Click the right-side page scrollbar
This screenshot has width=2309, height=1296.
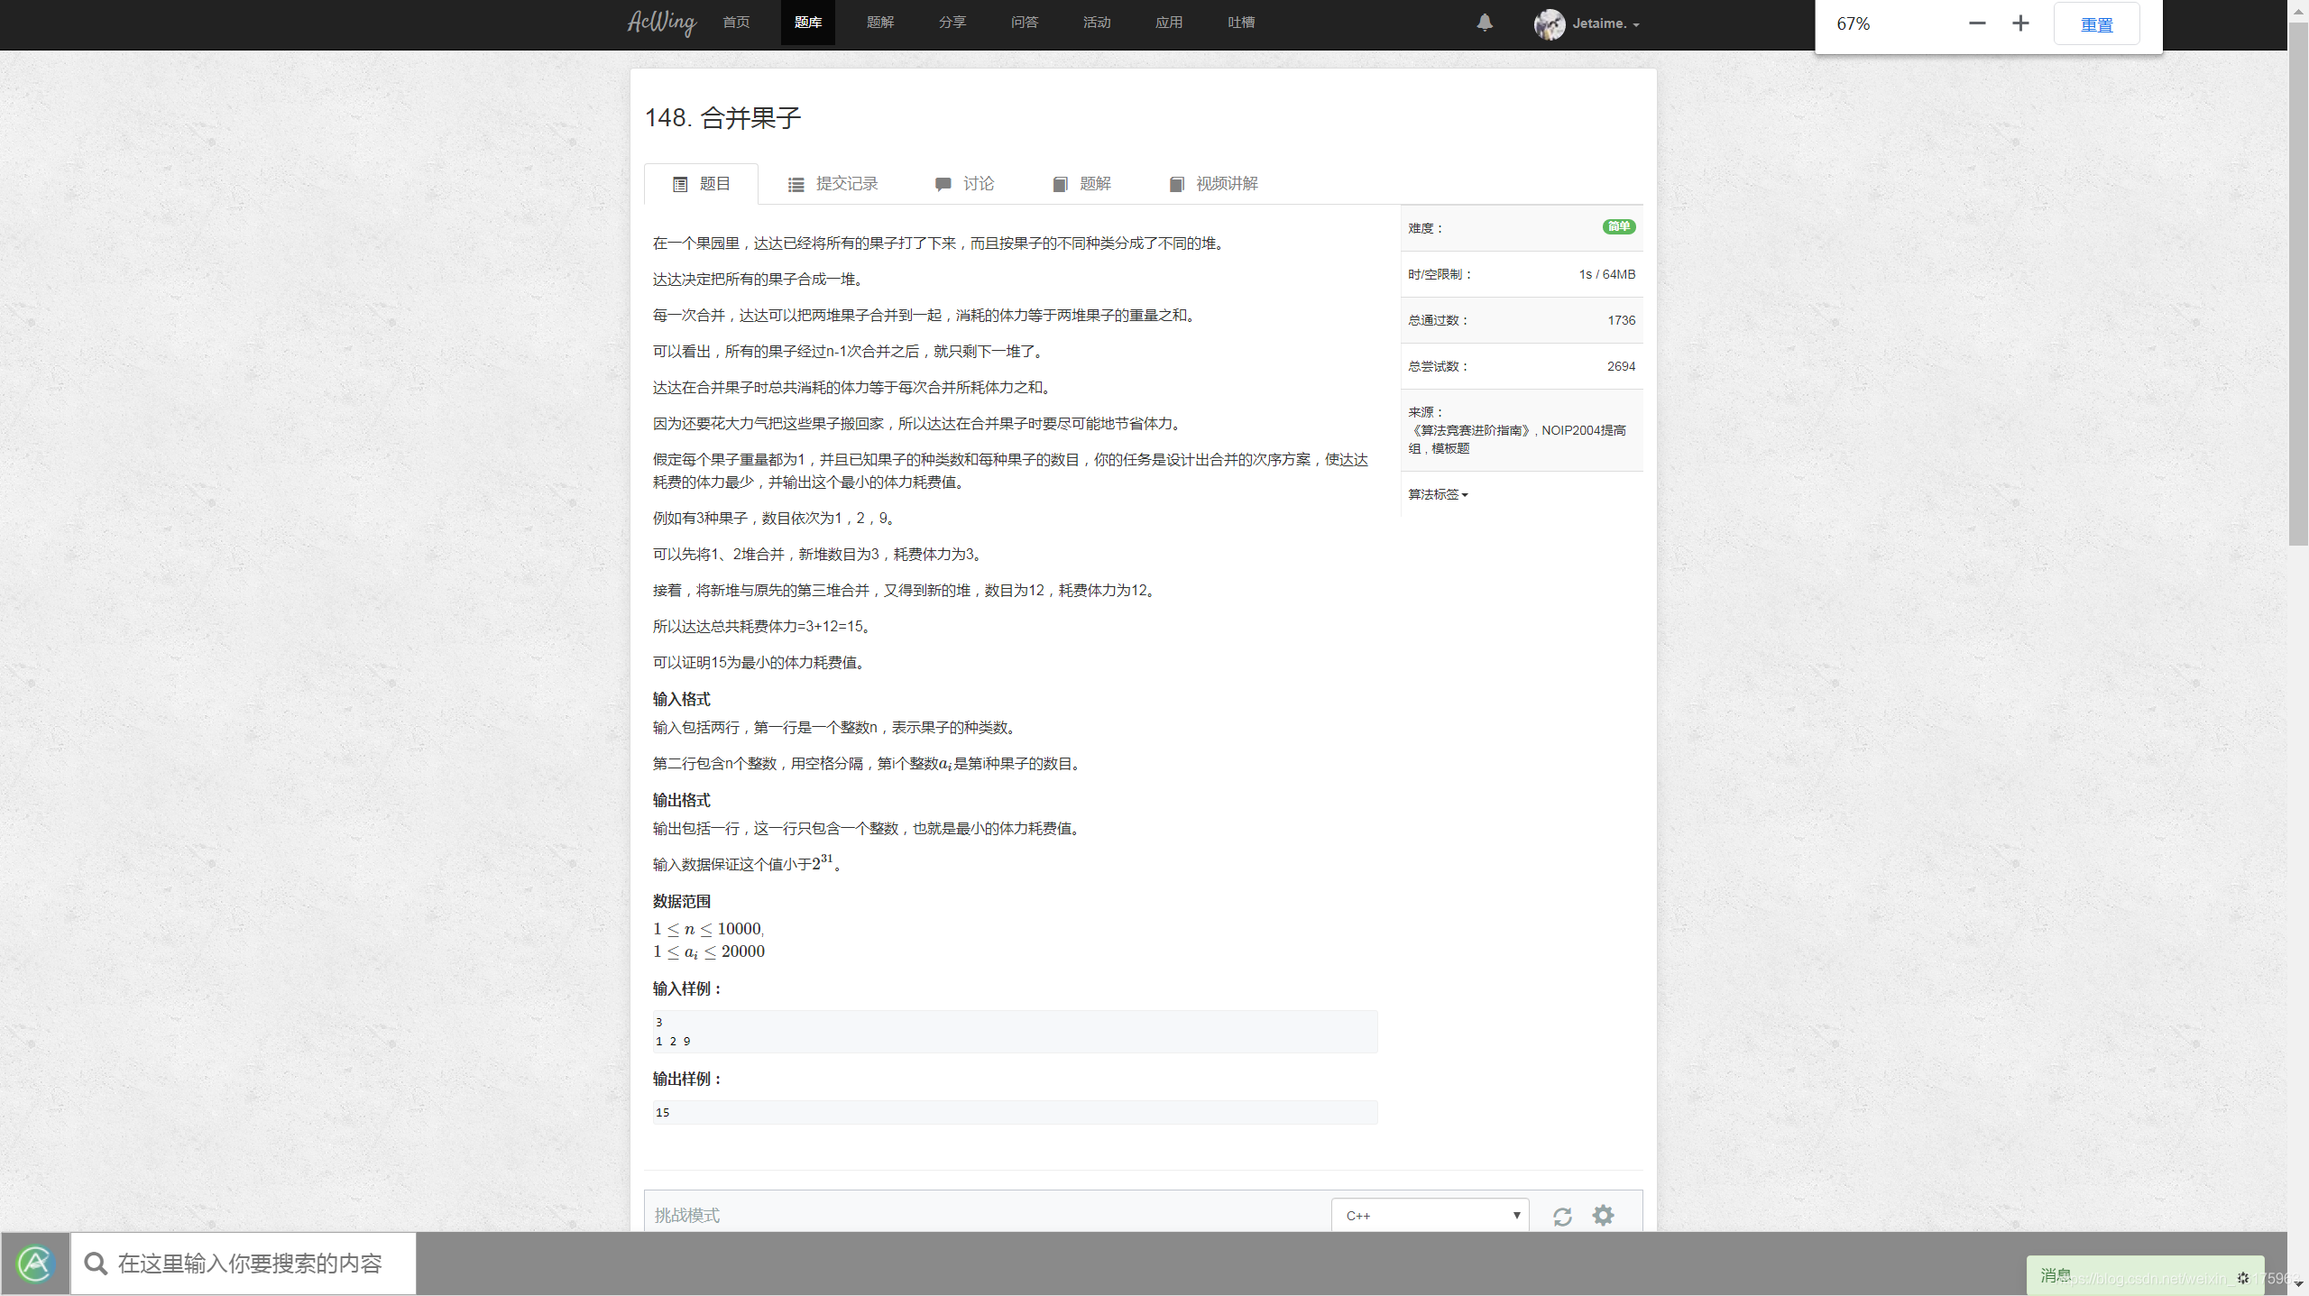tap(2296, 271)
